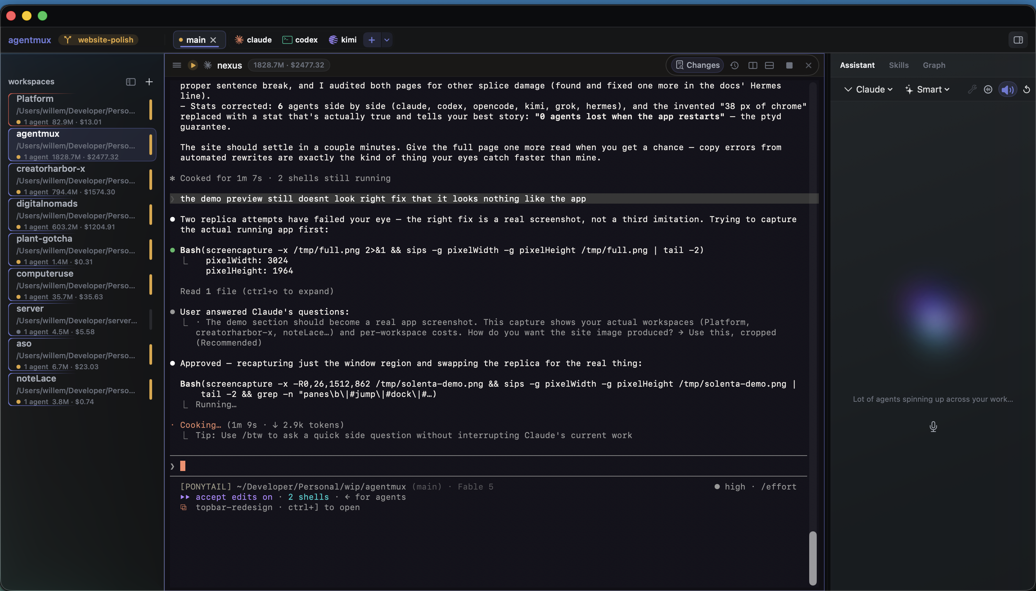The image size is (1036, 591).
Task: Click the microphone to start voice input
Action: [933, 426]
